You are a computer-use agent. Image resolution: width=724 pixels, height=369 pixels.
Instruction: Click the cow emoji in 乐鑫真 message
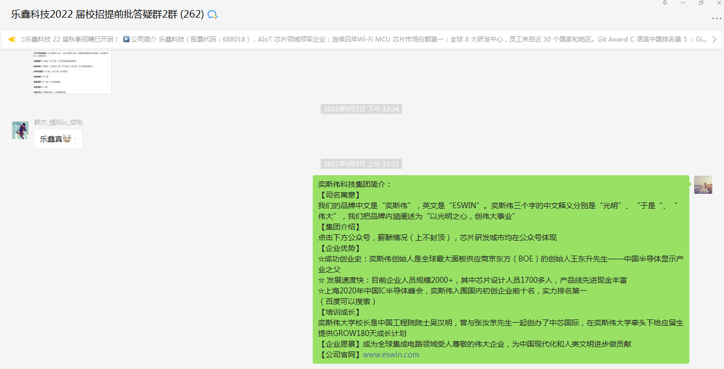pos(68,139)
